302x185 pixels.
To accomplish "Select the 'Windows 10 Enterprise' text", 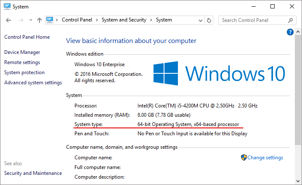I will [100, 64].
